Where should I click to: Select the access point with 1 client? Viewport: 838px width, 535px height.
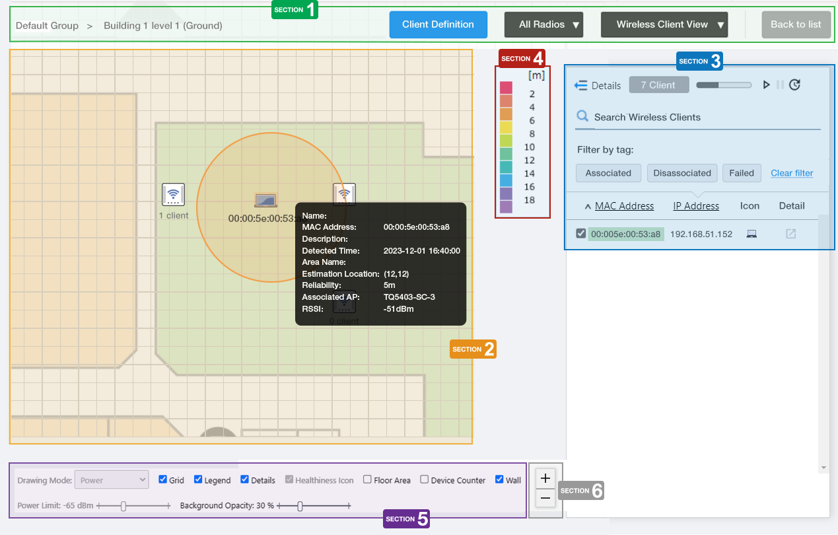pyautogui.click(x=173, y=194)
